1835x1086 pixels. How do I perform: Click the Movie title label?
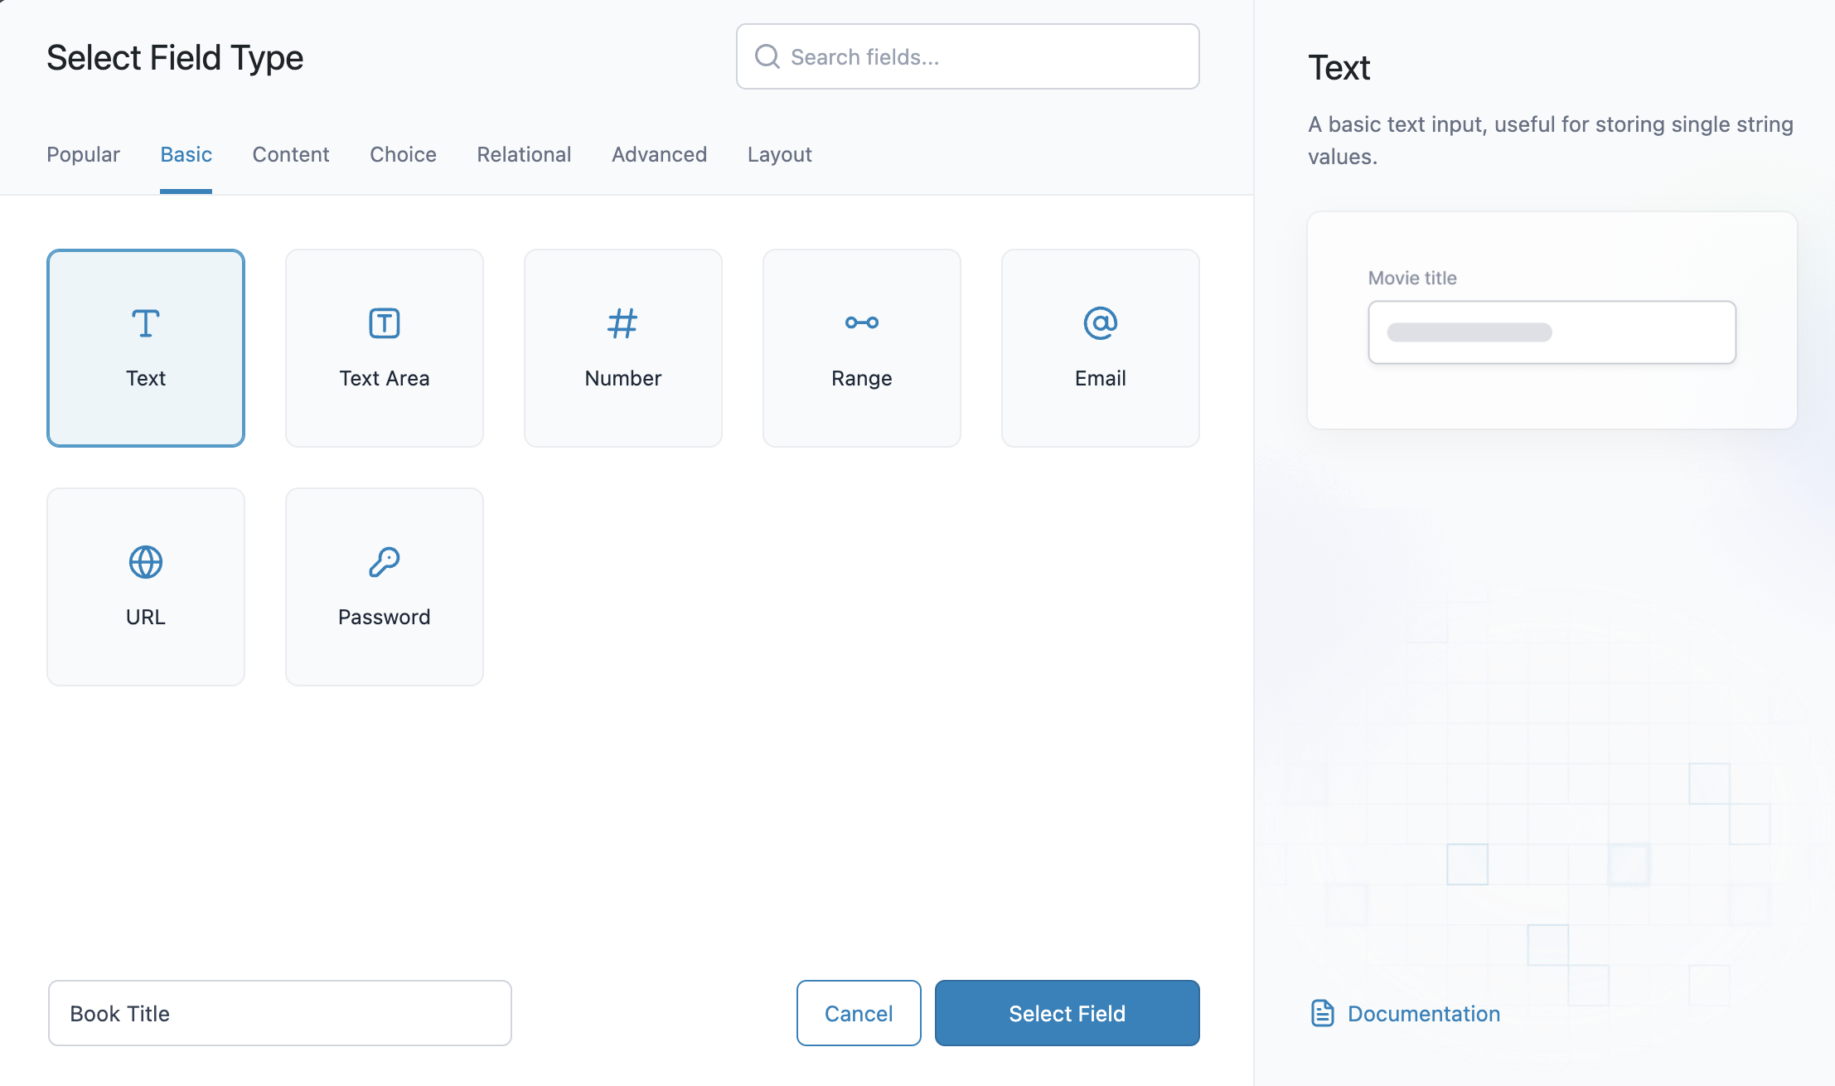click(1412, 278)
